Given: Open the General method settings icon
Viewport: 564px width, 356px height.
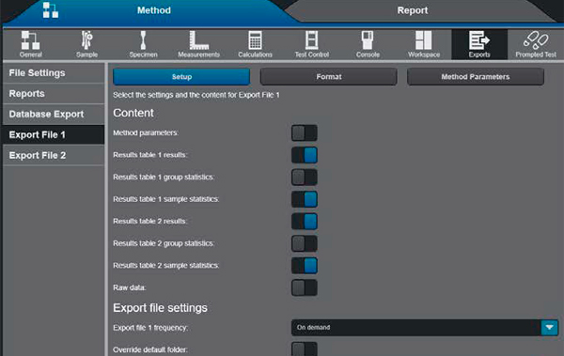Looking at the screenshot, I should (31, 44).
